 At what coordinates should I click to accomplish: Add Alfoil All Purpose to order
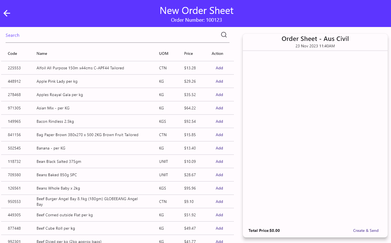(219, 68)
